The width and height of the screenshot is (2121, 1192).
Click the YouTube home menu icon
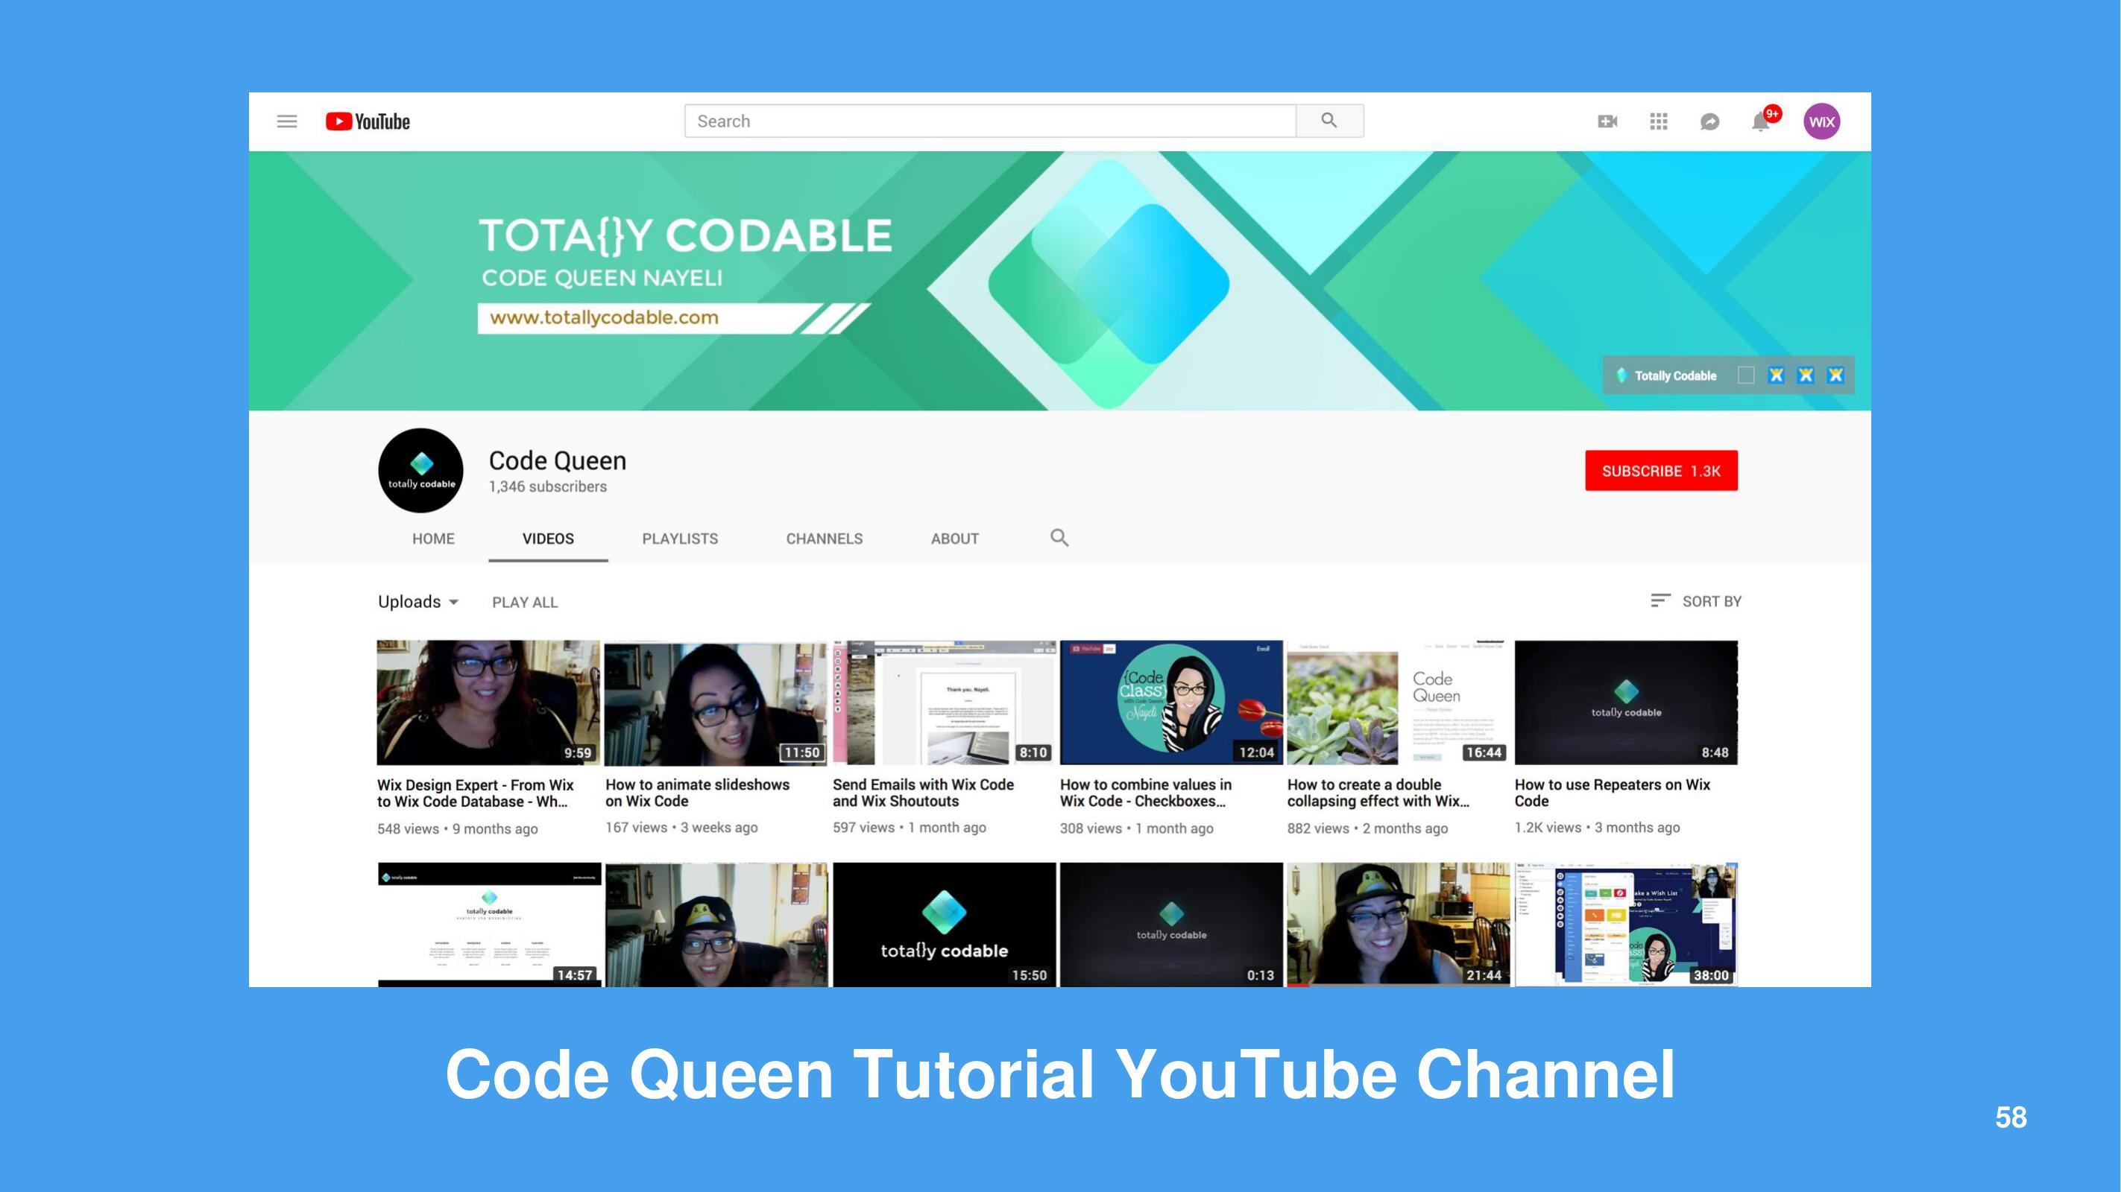coord(287,121)
